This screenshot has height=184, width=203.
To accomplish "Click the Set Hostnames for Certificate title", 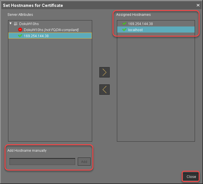I will [x=33, y=5].
